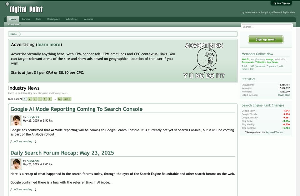Click the ADVERTISING Y U NO meme image
This screenshot has width=300, height=196.
(204, 60)
